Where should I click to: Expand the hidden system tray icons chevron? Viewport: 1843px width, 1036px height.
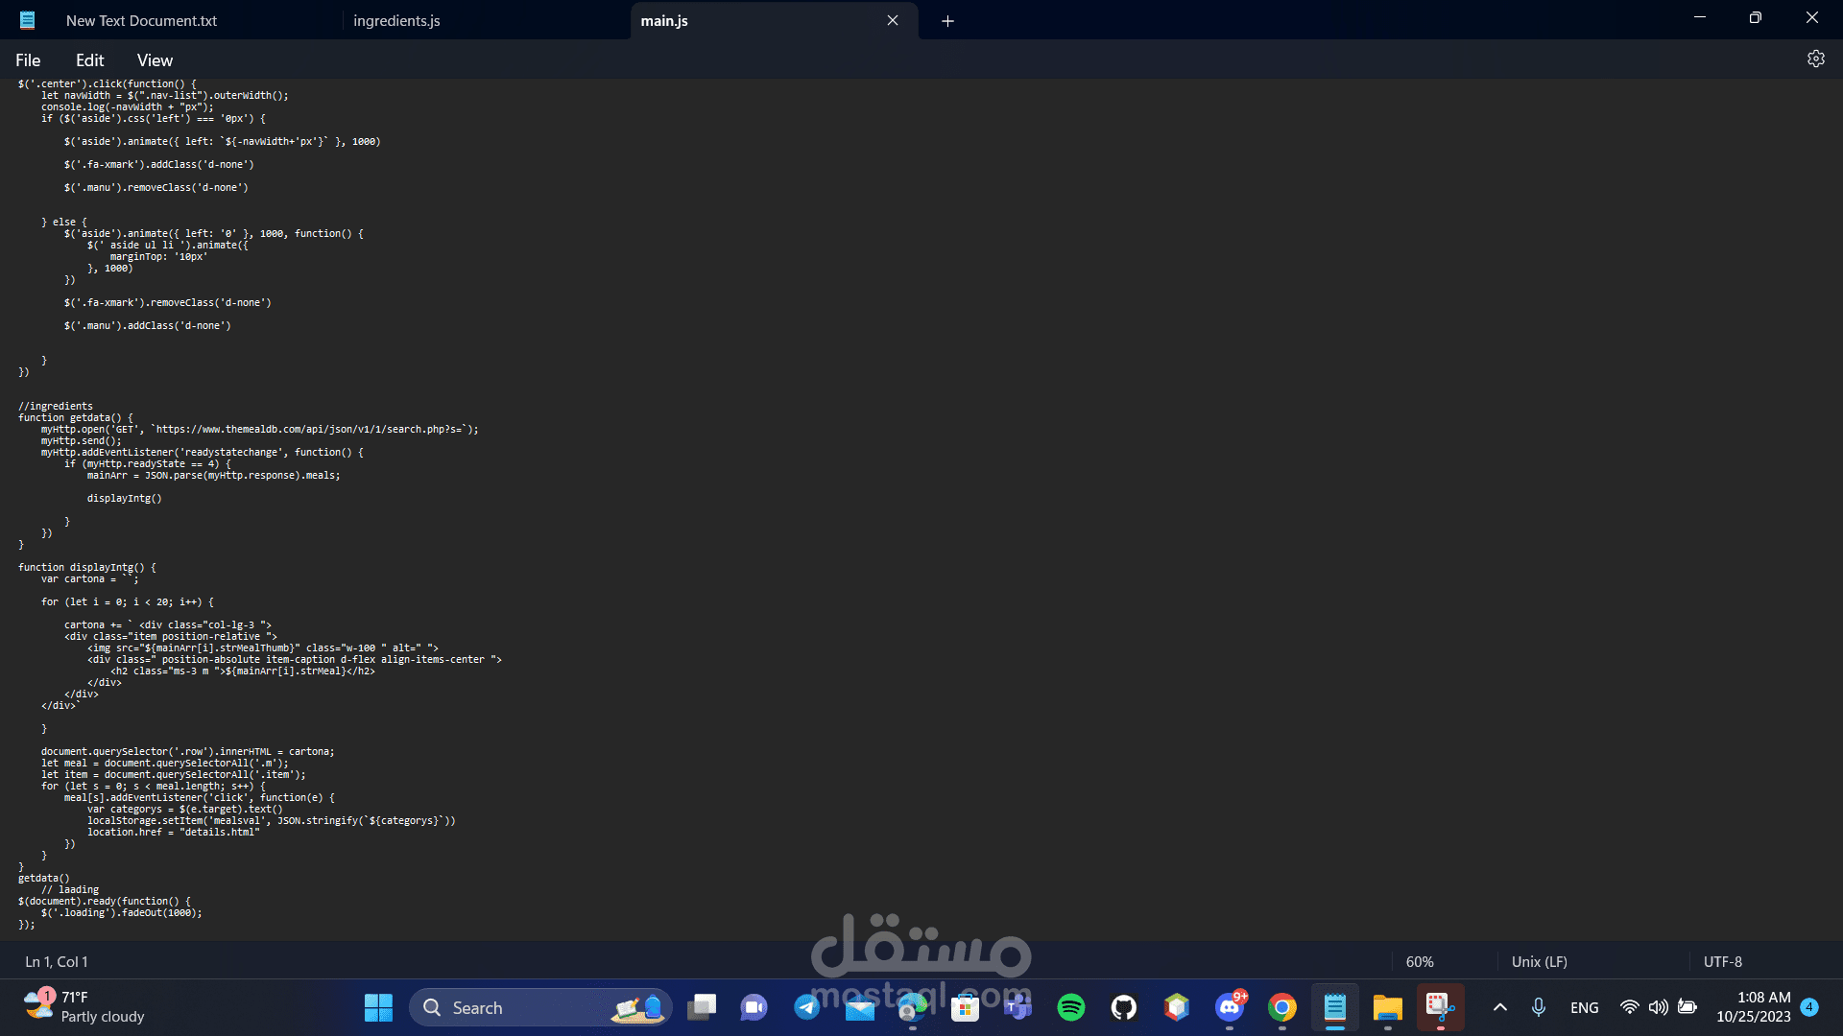1499,1007
